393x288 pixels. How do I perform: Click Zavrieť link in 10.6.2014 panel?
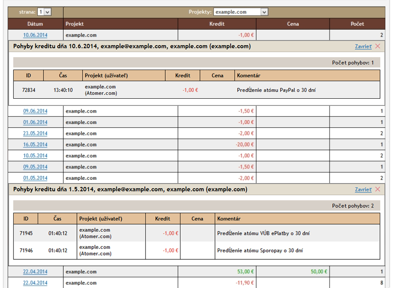pos(363,46)
